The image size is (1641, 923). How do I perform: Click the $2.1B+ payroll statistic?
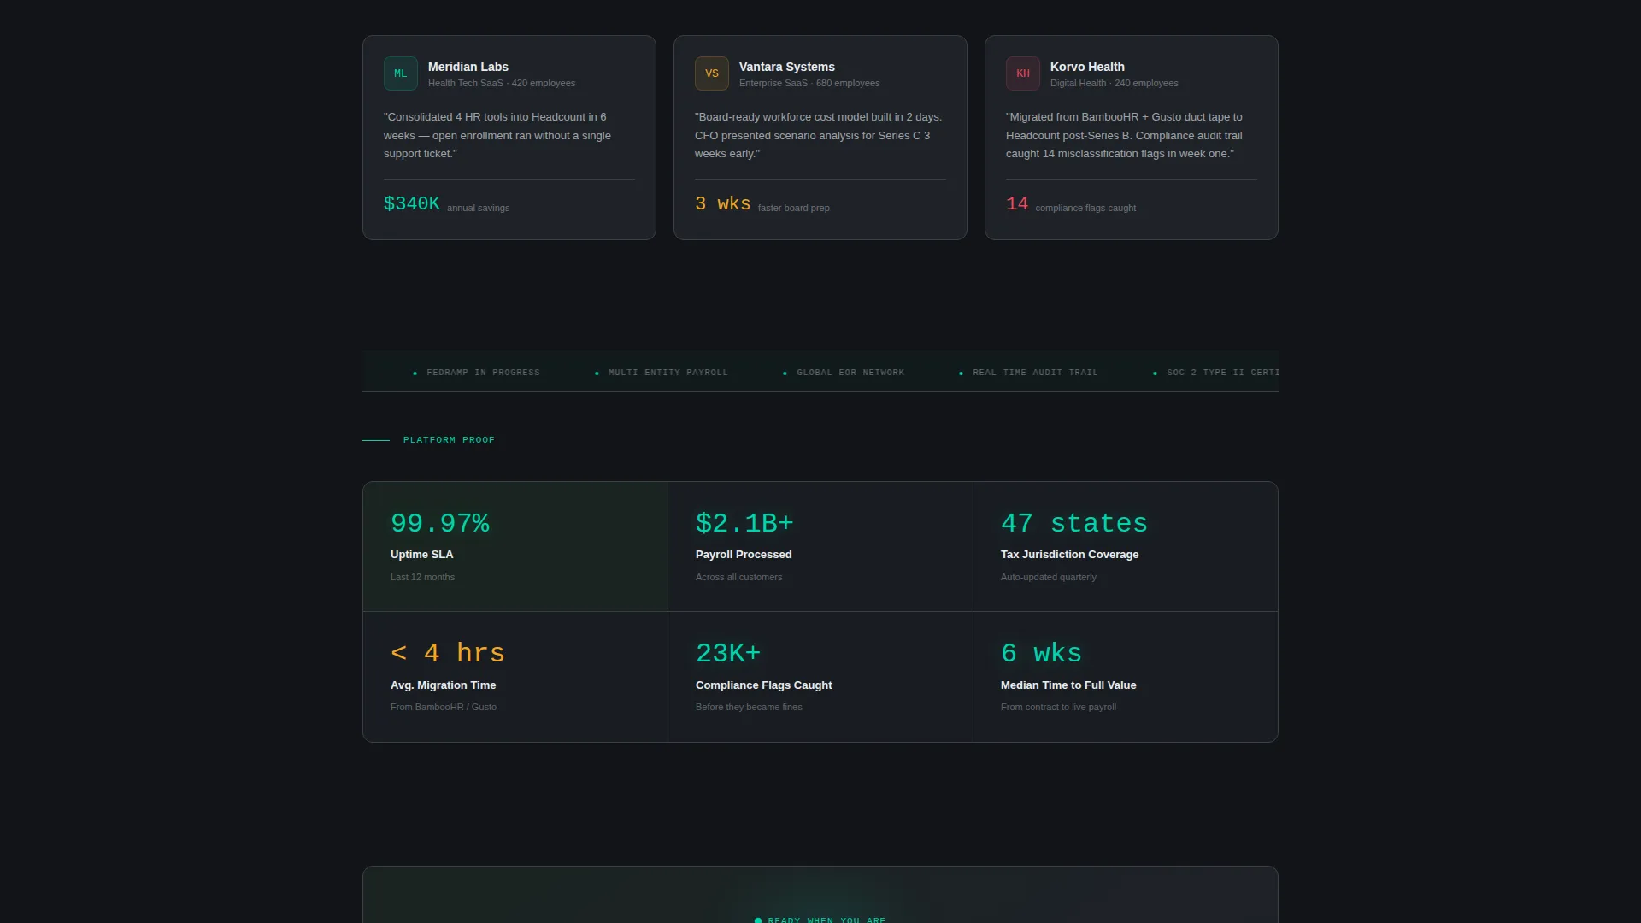[x=745, y=523]
